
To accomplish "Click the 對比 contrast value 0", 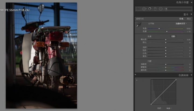I will tap(190, 43).
